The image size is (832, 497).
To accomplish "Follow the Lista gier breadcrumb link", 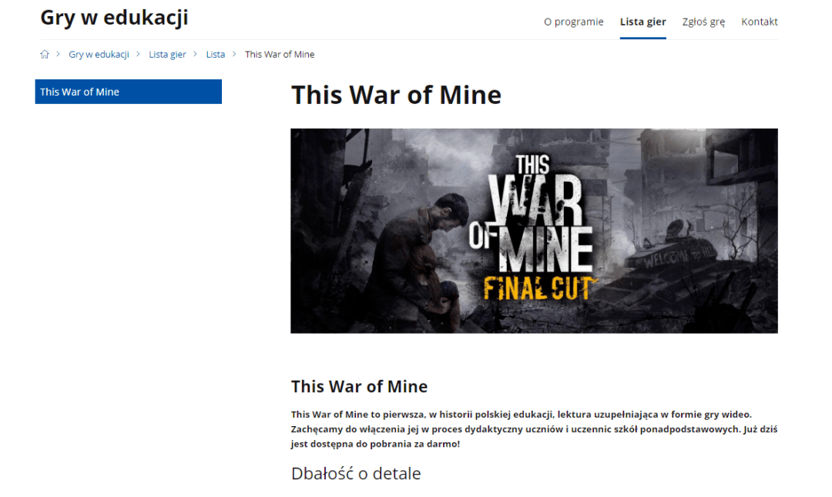I will pyautogui.click(x=167, y=54).
